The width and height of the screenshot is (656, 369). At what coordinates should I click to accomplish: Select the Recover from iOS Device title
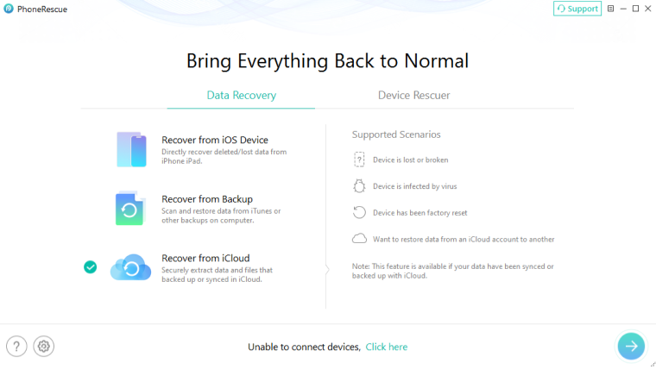click(x=214, y=140)
